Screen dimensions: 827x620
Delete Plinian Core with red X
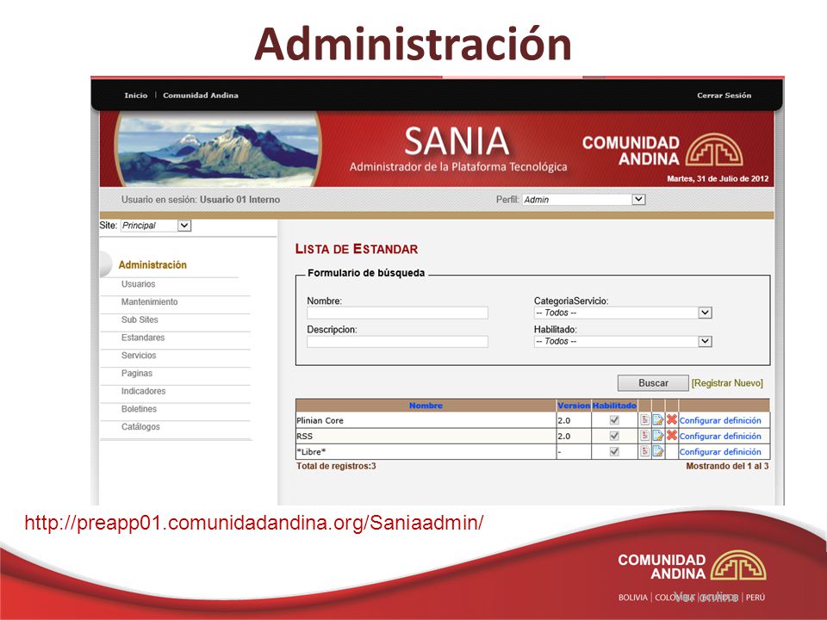coord(671,419)
